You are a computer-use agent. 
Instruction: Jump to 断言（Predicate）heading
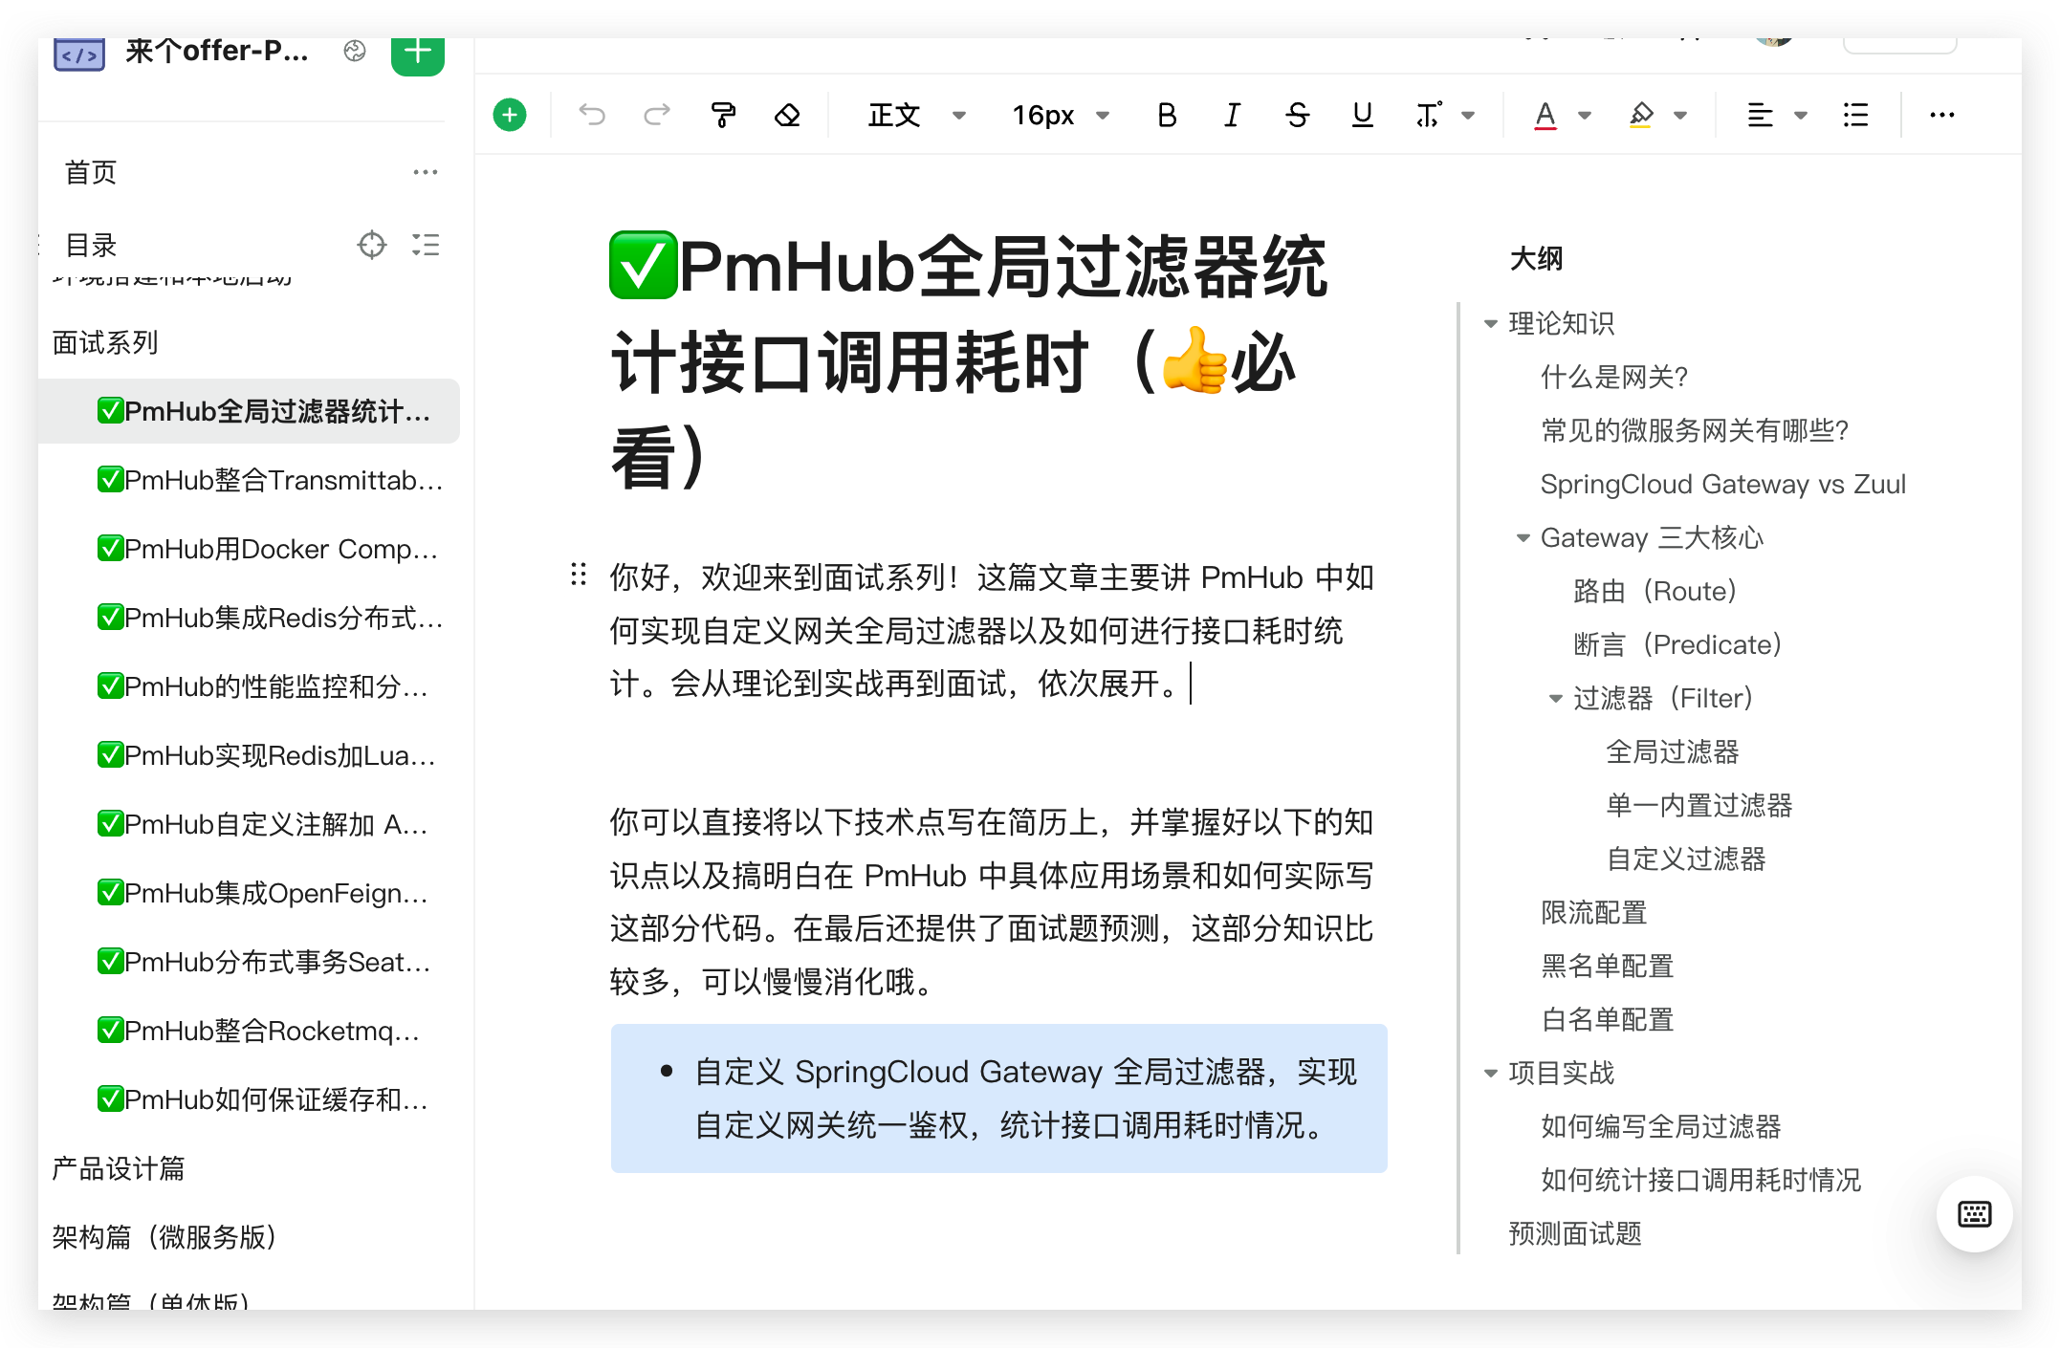[1677, 644]
